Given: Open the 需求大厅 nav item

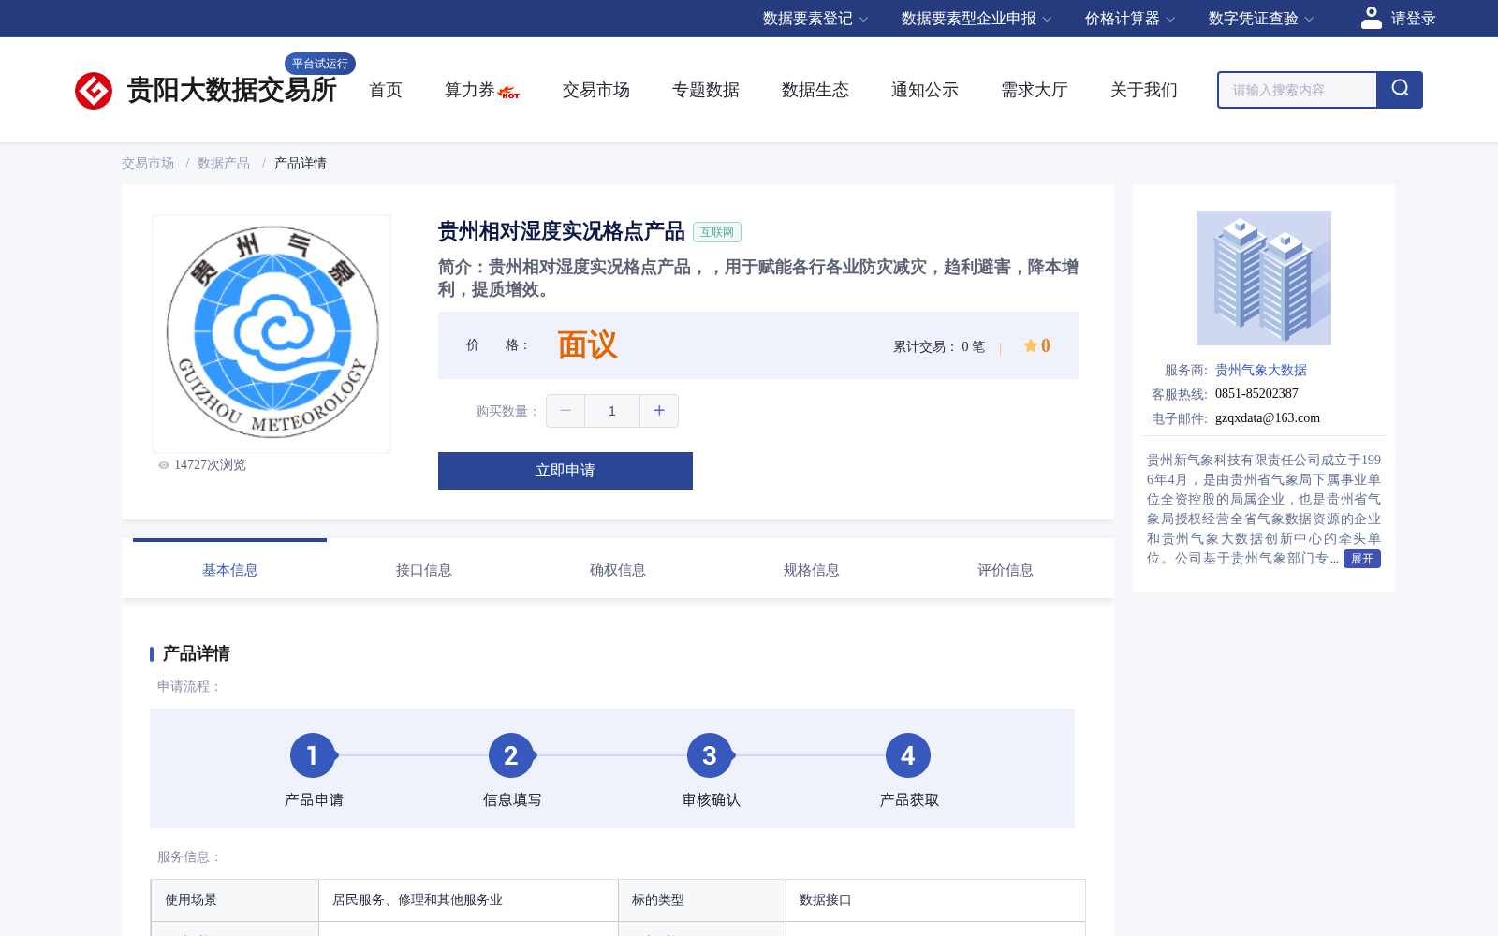Looking at the screenshot, I should pos(1035,90).
